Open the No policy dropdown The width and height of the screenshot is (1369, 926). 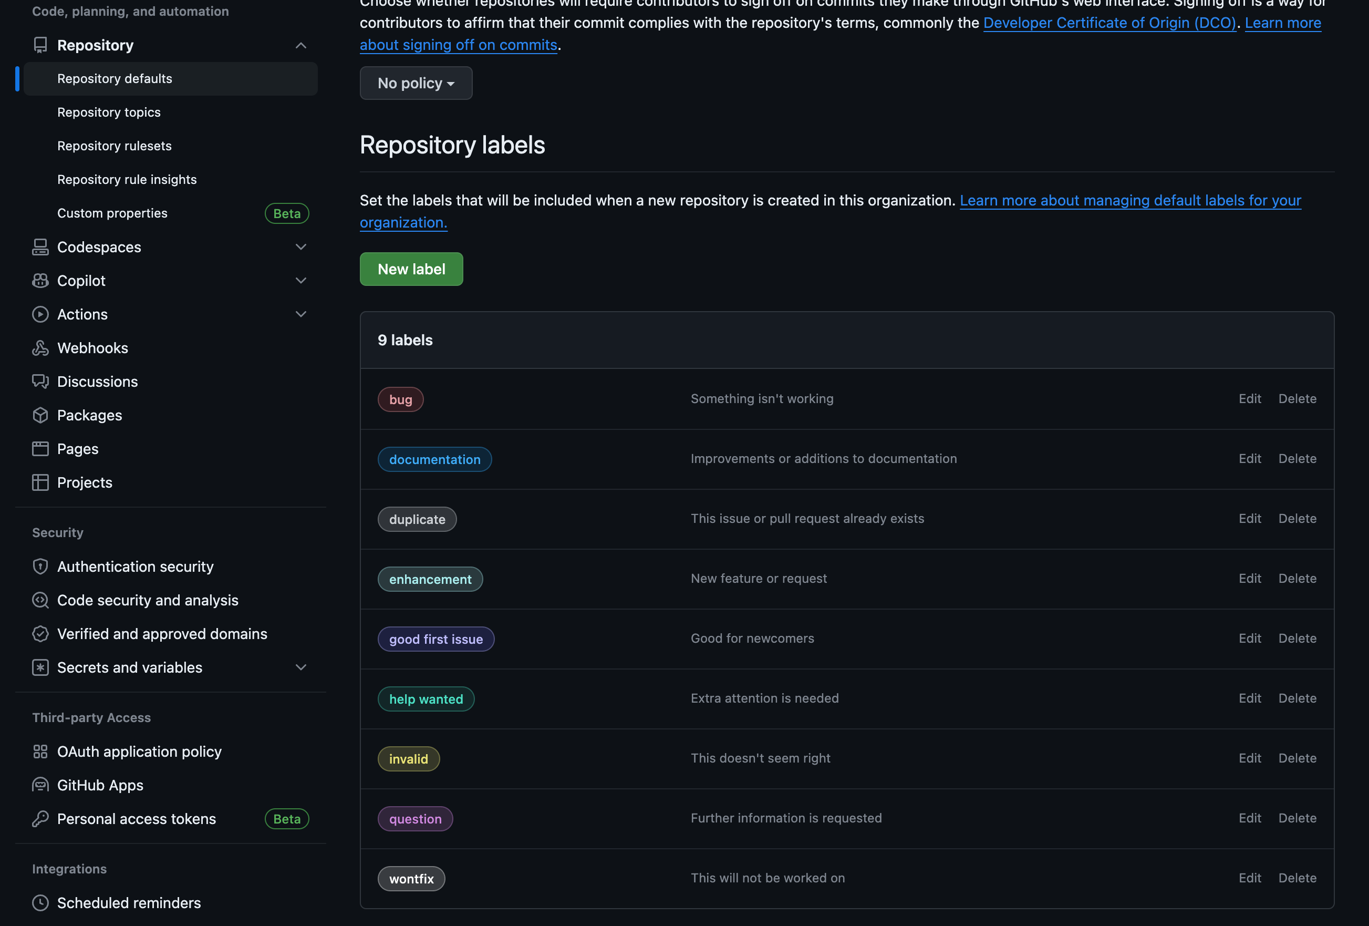point(416,83)
